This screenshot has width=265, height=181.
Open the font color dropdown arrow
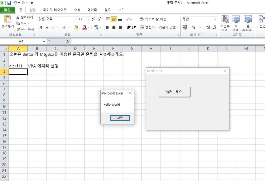89,27
